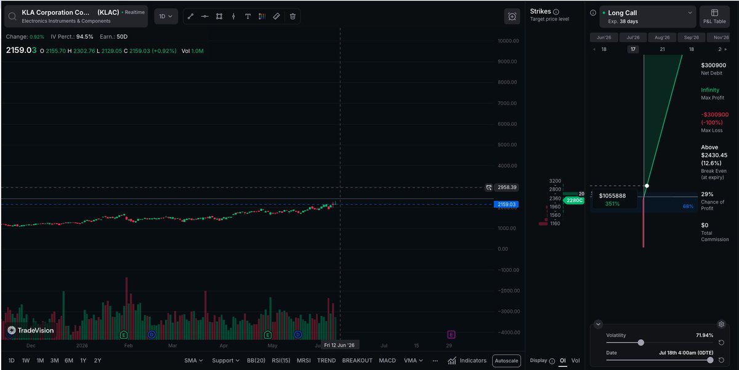Select the Aug'26 expiration month
This screenshot has width=739, height=370.
coord(662,37)
